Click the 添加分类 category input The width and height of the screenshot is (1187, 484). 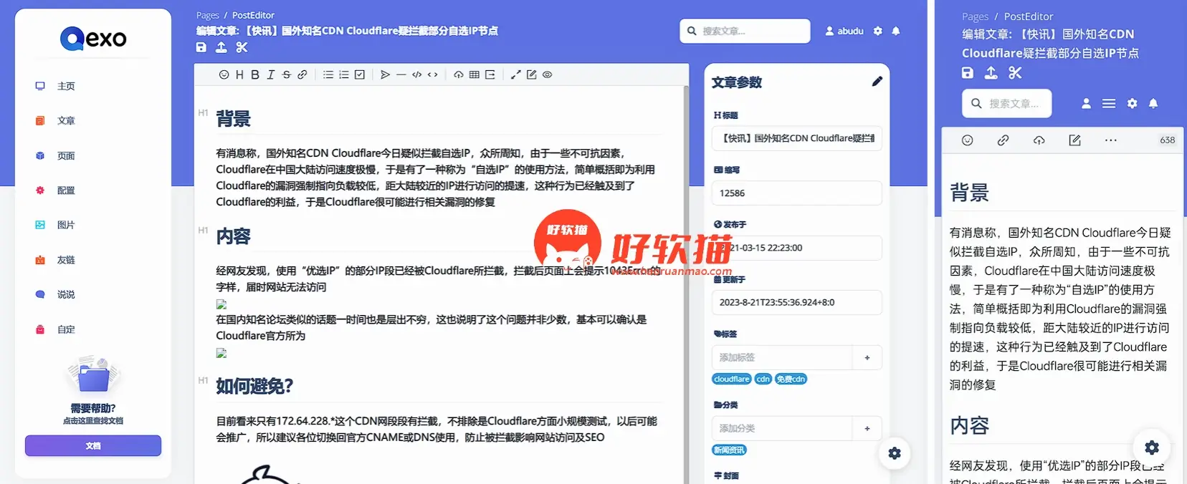(782, 428)
